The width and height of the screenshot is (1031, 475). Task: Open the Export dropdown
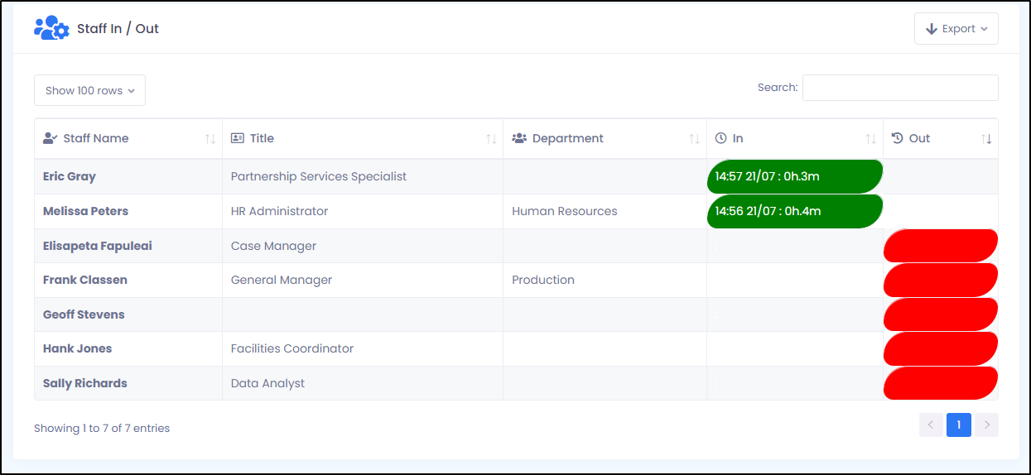[x=956, y=29]
